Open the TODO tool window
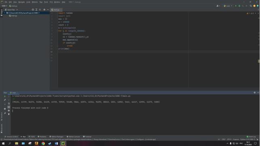 (x=32, y=137)
